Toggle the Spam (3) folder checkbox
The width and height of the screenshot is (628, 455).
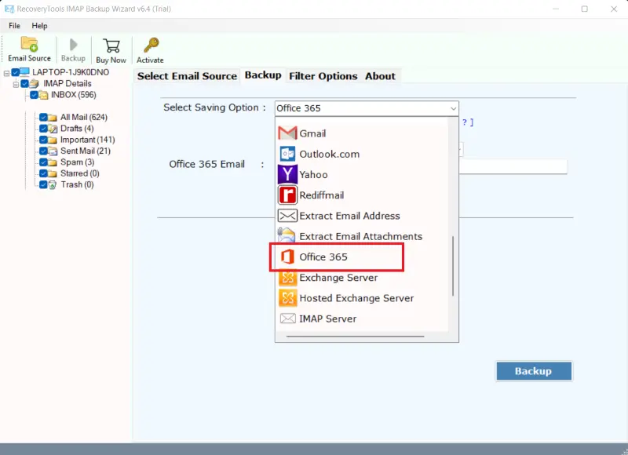44,162
